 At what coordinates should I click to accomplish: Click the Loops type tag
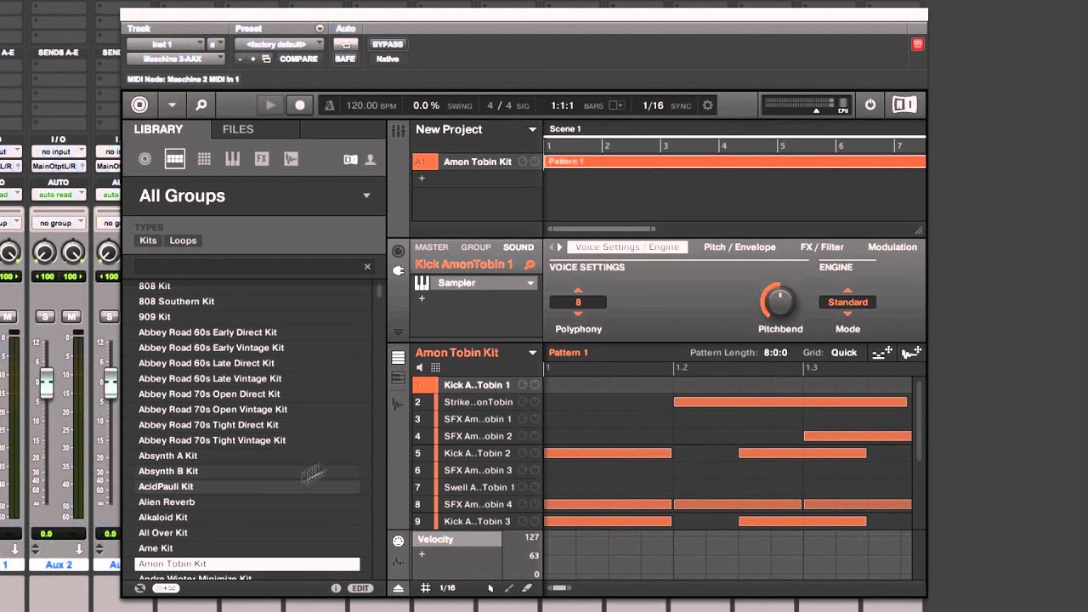click(x=183, y=241)
